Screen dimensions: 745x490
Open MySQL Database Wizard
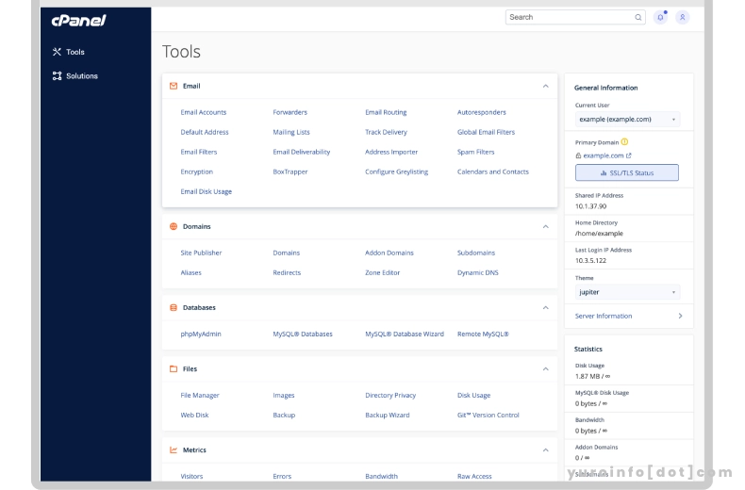point(405,334)
